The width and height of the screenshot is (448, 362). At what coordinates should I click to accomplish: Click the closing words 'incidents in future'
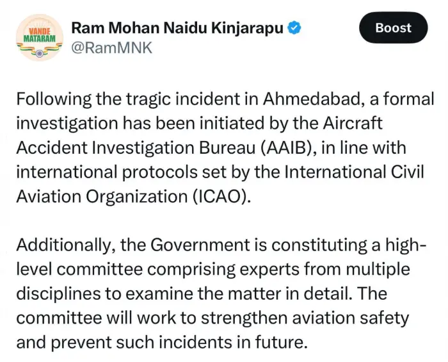click(233, 342)
